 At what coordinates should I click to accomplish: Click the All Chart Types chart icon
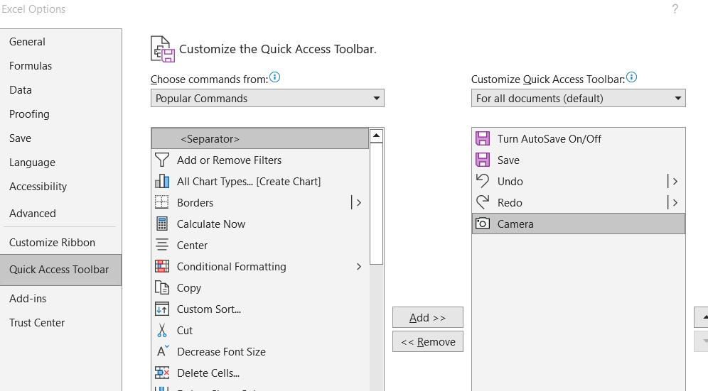[162, 182]
